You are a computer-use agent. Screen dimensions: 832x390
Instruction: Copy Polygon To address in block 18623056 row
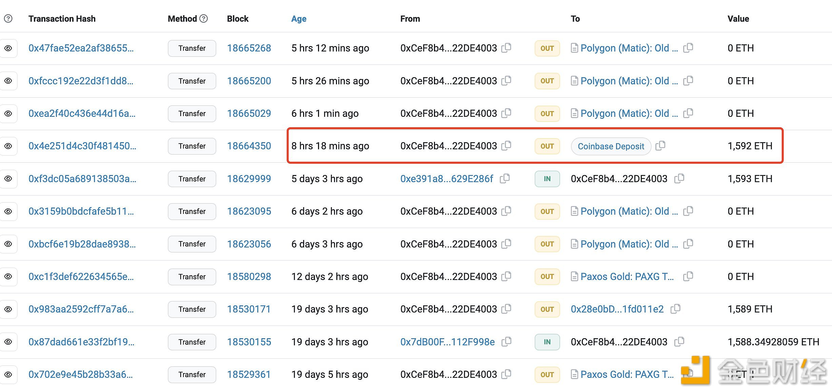[688, 244]
